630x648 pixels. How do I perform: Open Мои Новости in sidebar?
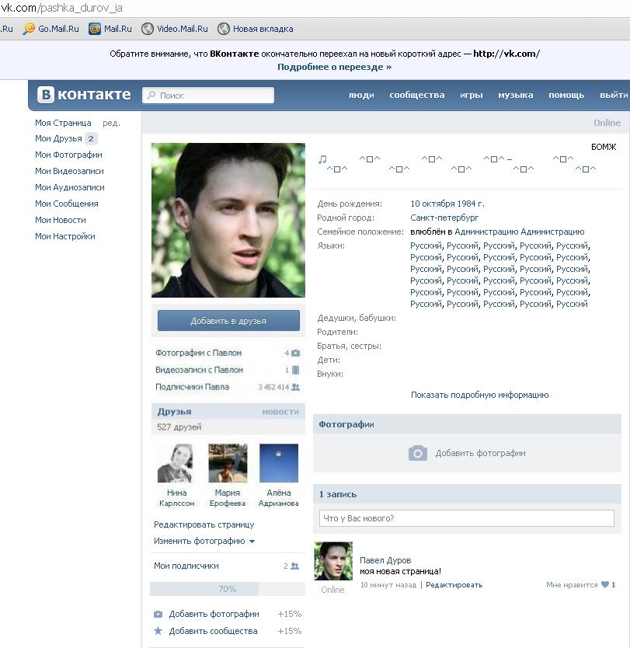point(61,220)
